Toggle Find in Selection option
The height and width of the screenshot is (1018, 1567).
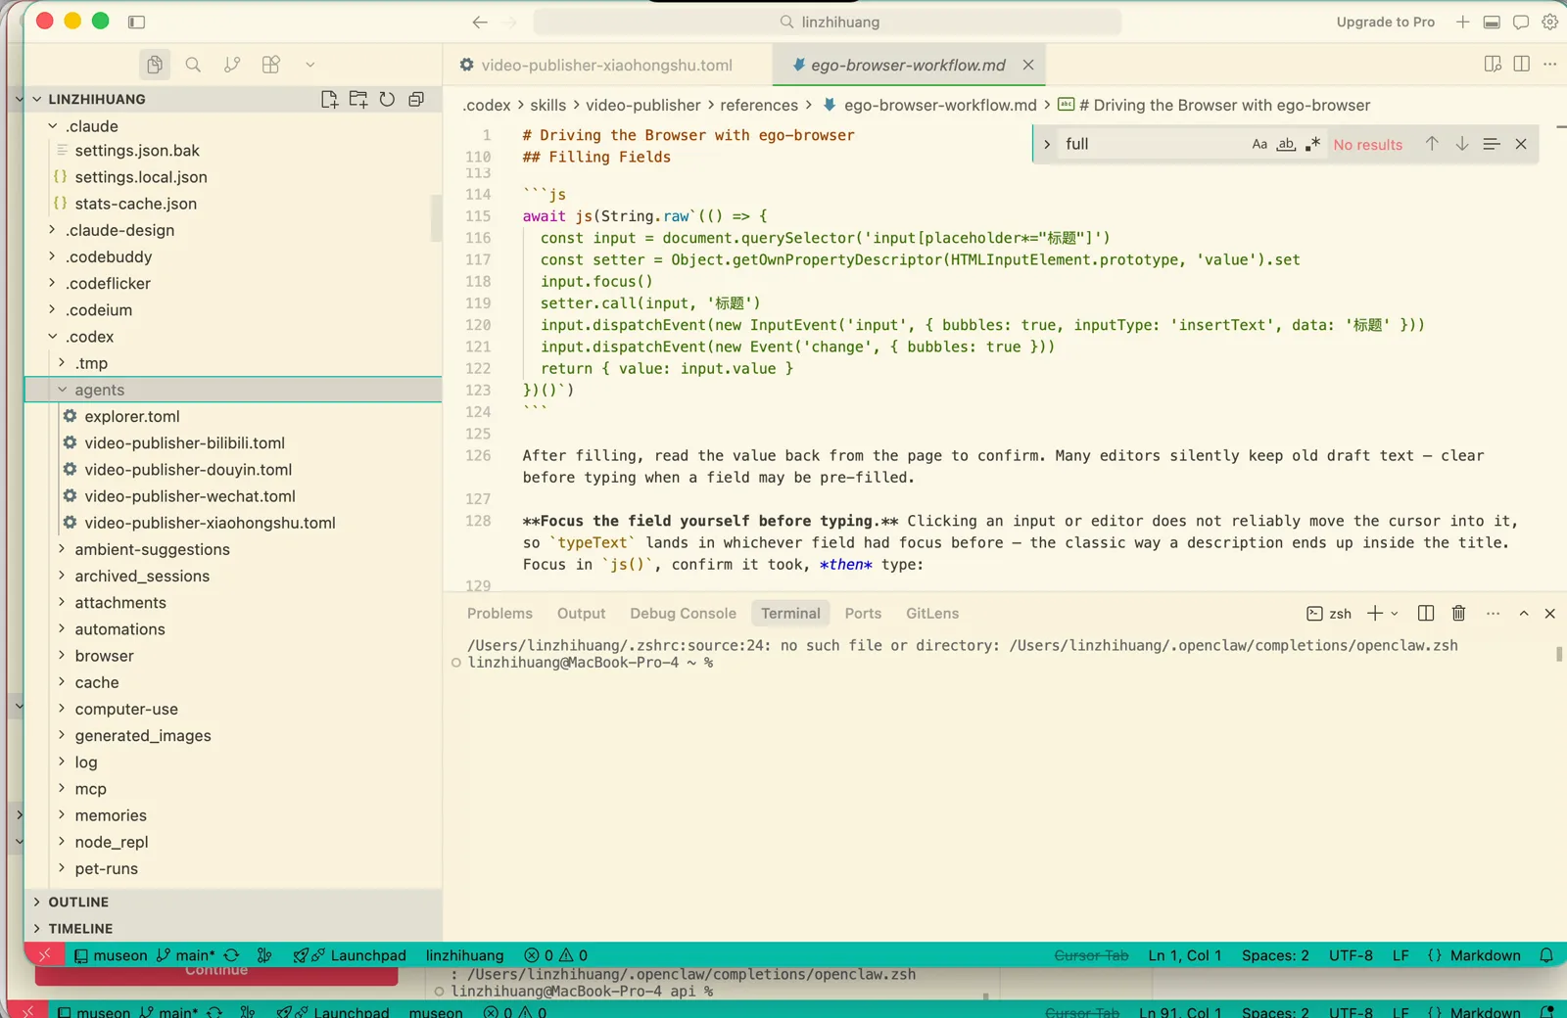pyautogui.click(x=1491, y=144)
